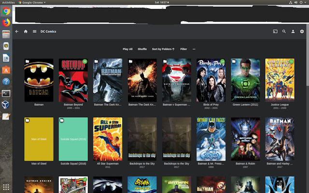Click the volume icon in top bar

296,2
